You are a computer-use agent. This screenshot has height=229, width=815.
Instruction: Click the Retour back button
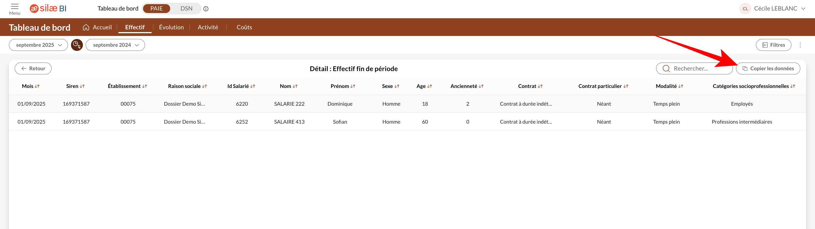(33, 69)
